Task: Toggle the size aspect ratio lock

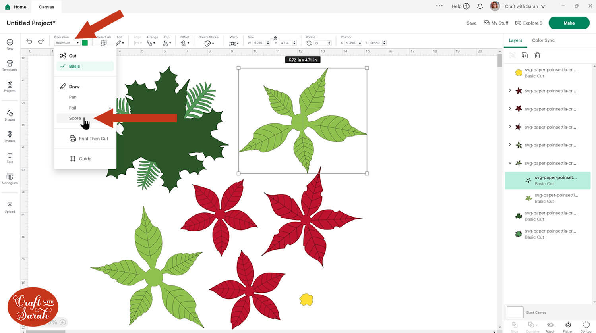Action: 275,38
